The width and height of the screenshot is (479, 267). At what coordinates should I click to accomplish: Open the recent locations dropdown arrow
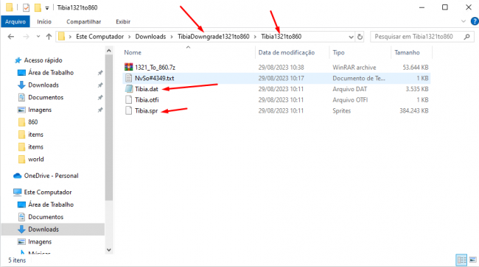tap(38, 37)
